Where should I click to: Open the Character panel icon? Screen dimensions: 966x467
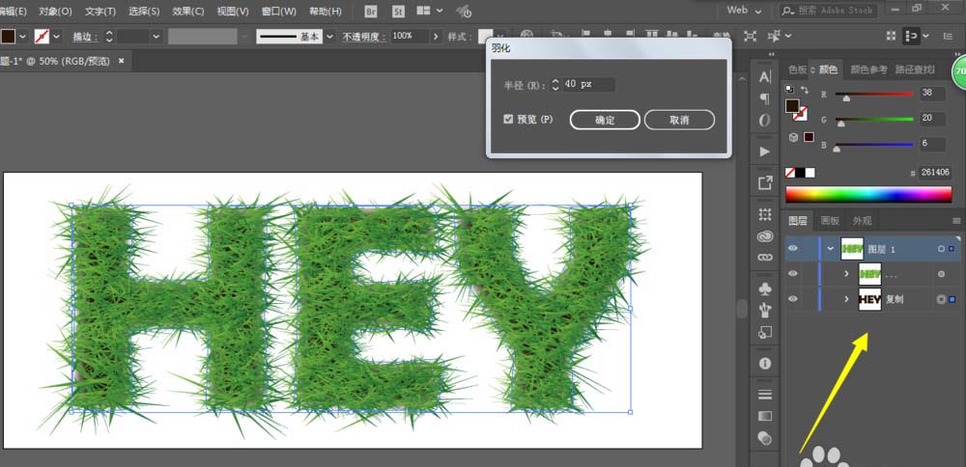(x=764, y=77)
